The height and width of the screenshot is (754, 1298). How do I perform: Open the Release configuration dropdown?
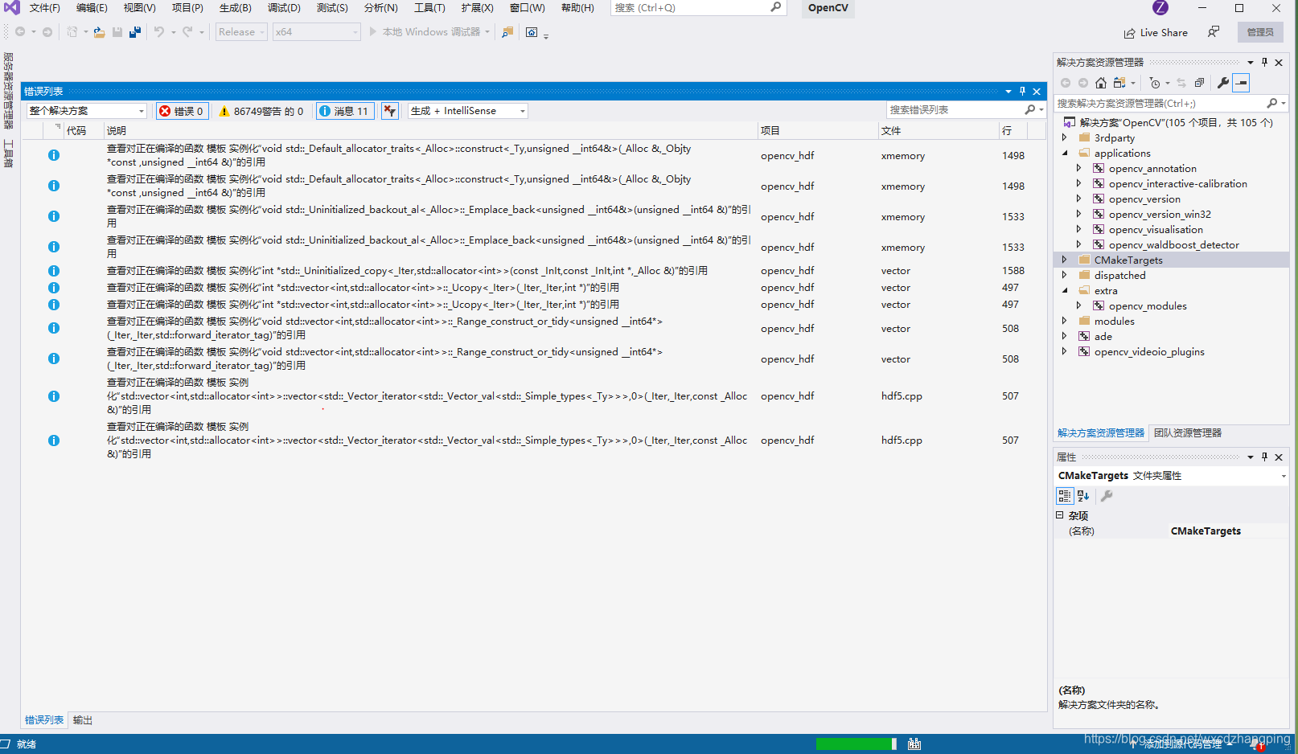pos(241,32)
